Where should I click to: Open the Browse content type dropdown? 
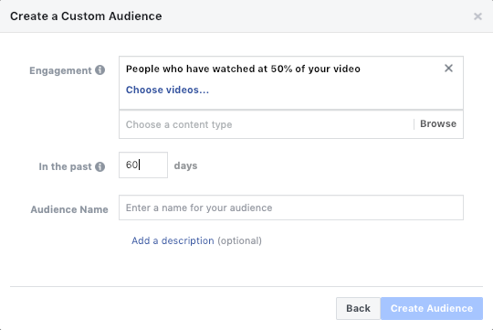click(438, 123)
